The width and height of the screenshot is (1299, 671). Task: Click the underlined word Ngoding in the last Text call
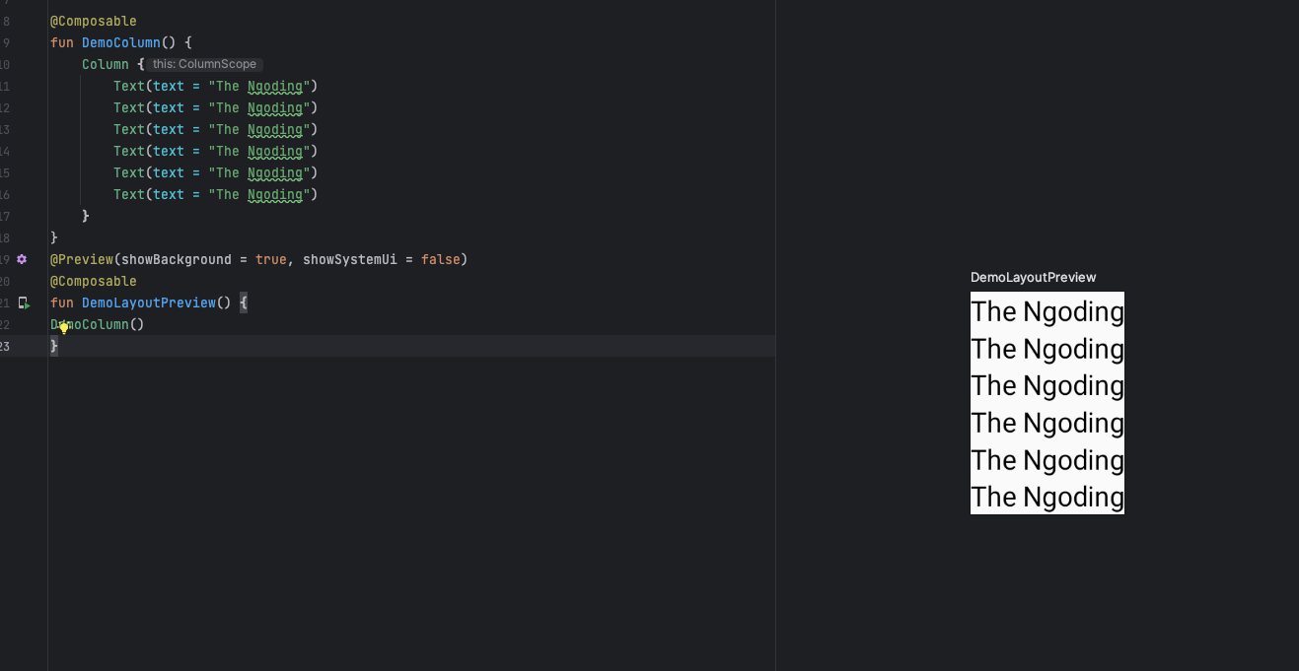coord(274,194)
